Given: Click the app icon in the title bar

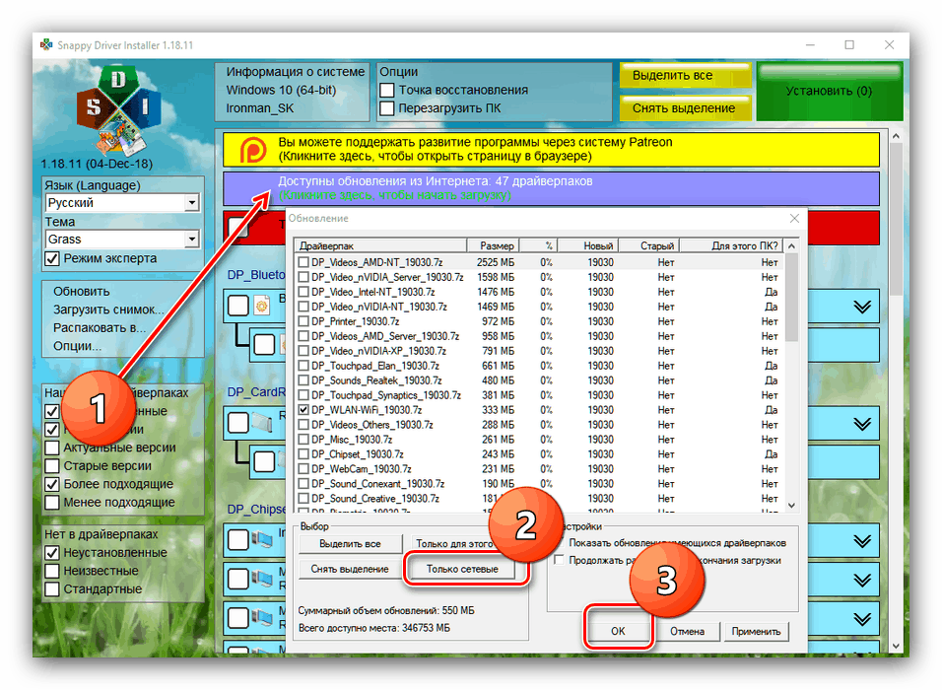Looking at the screenshot, I should pyautogui.click(x=46, y=45).
